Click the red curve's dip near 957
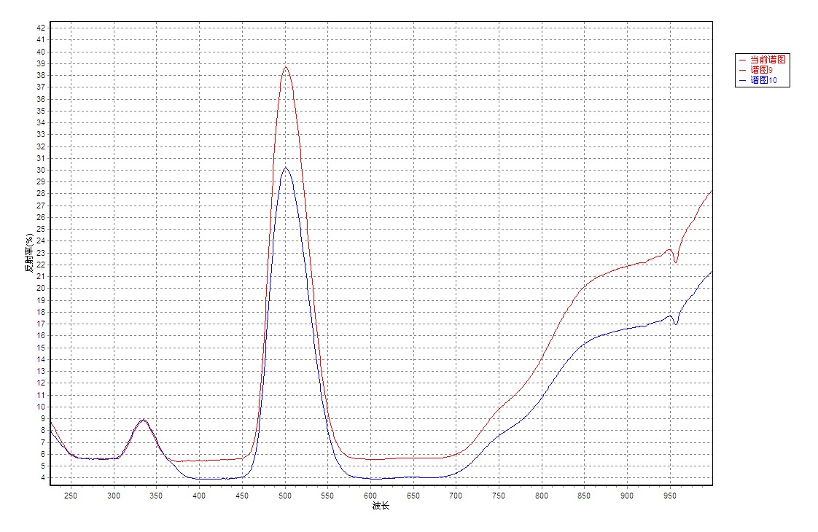818x532 pixels. 676,262
